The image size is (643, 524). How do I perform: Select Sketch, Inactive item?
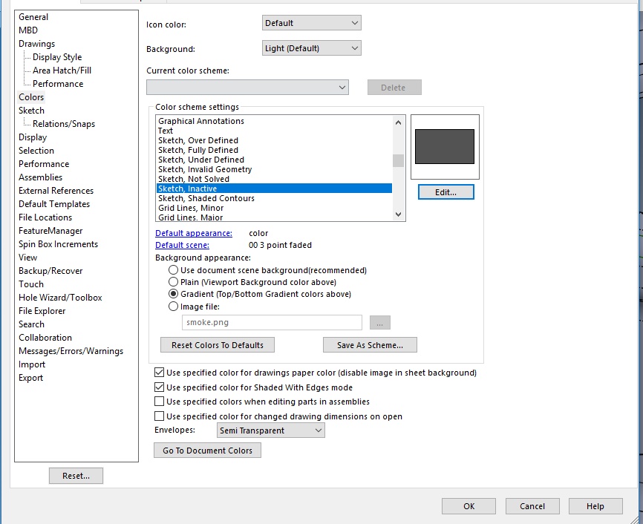(274, 189)
